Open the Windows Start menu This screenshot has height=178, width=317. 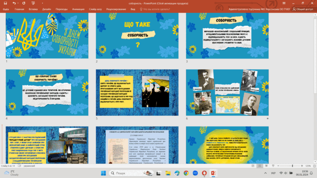pyautogui.click(x=104, y=173)
